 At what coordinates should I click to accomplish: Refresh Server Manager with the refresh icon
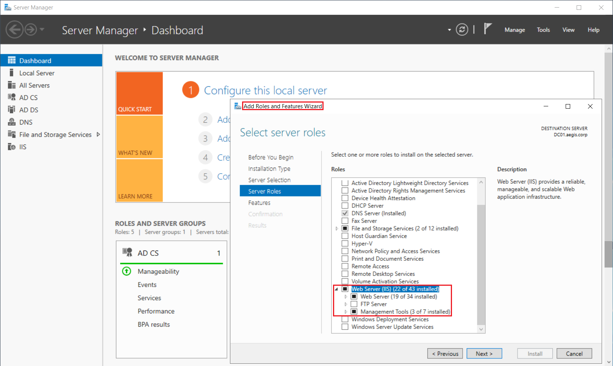point(462,29)
